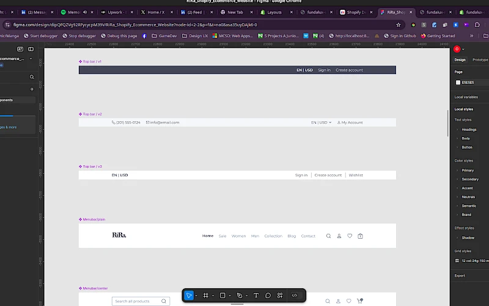Add a new page with plus icon

click(x=32, y=89)
